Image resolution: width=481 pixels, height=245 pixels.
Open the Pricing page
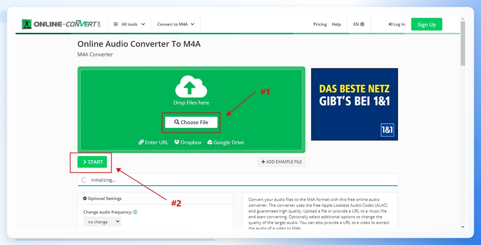320,24
